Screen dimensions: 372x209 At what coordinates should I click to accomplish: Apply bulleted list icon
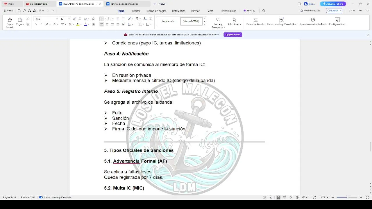pos(102,19)
